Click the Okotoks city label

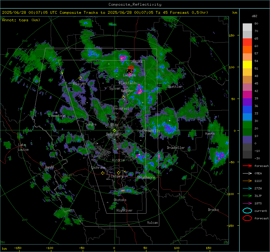pyautogui.click(x=120, y=200)
